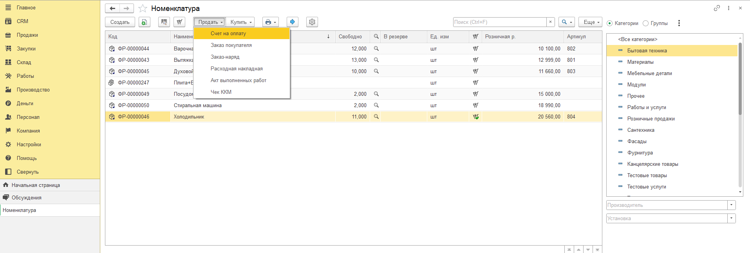Open the CRM section

(22, 21)
